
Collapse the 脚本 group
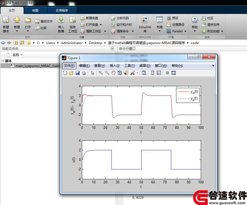2,60
